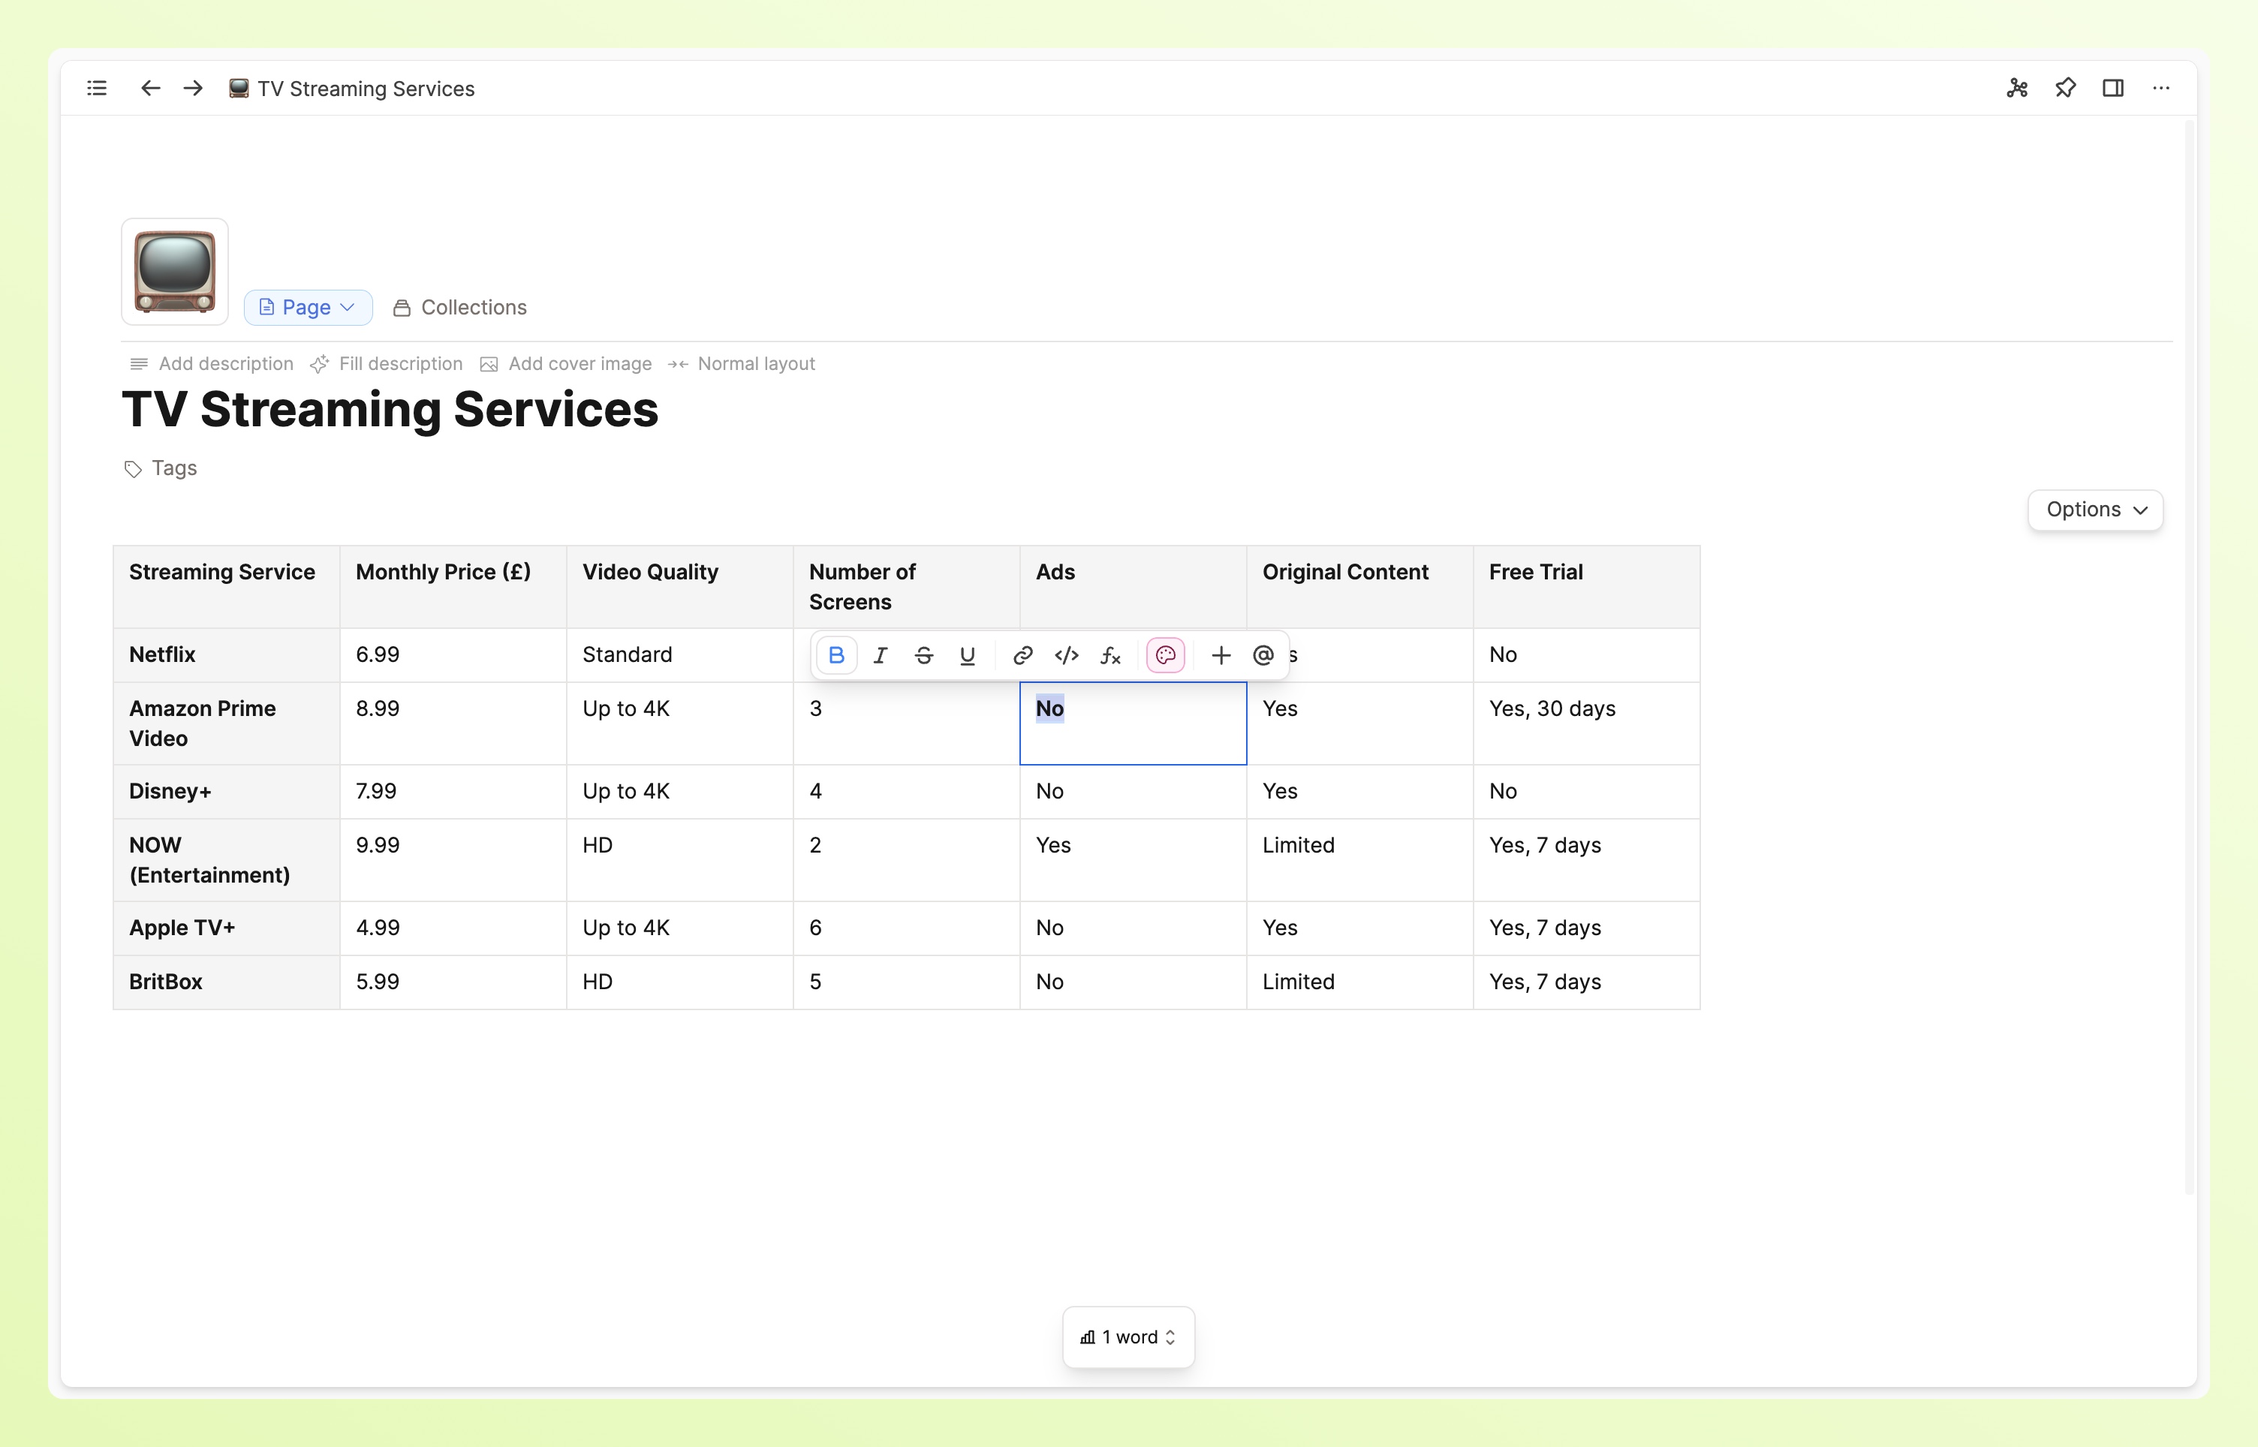Toggle underline on selected text
This screenshot has height=1447, width=2258.
[x=967, y=655]
